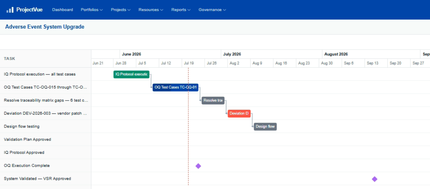
Task: Select task row 'OQ Execution Complete'
Action: (46, 166)
